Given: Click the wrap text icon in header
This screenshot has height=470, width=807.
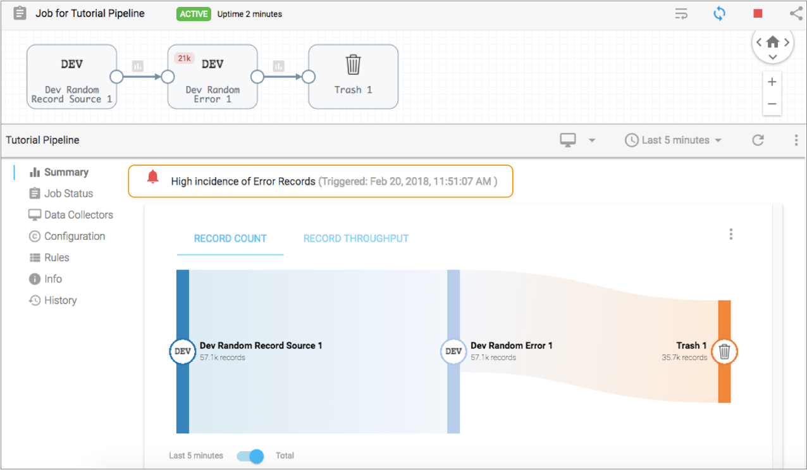Looking at the screenshot, I should 681,14.
